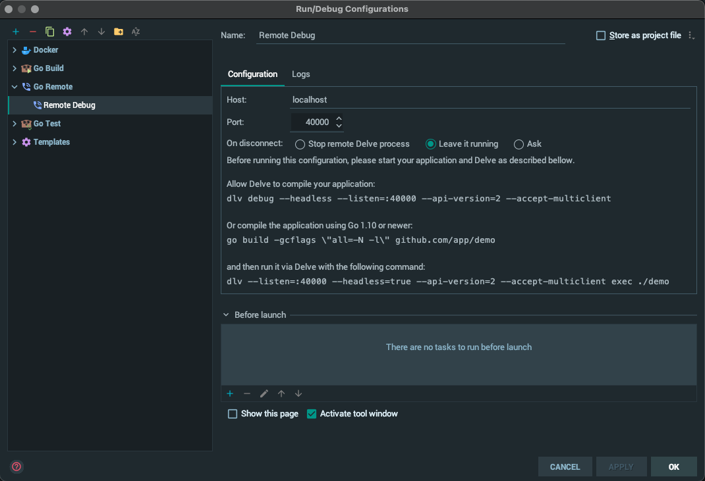The width and height of the screenshot is (705, 481).
Task: Collapse the Go Remote tree node
Action: click(x=14, y=87)
